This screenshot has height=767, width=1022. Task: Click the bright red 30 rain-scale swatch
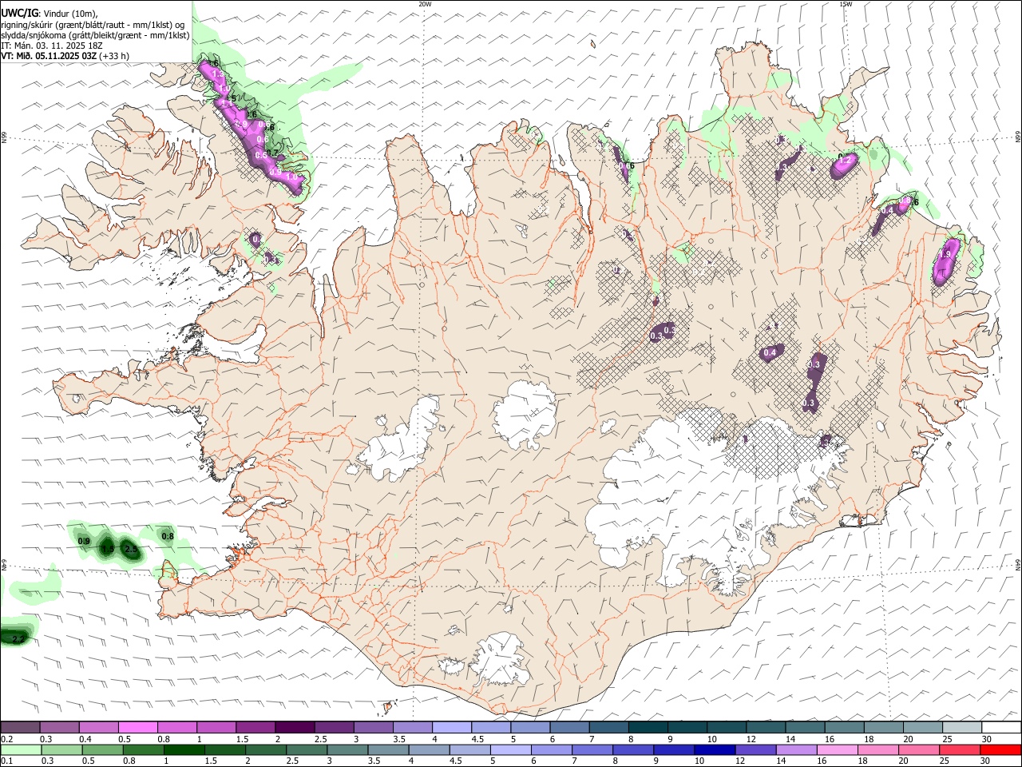click(x=1000, y=749)
